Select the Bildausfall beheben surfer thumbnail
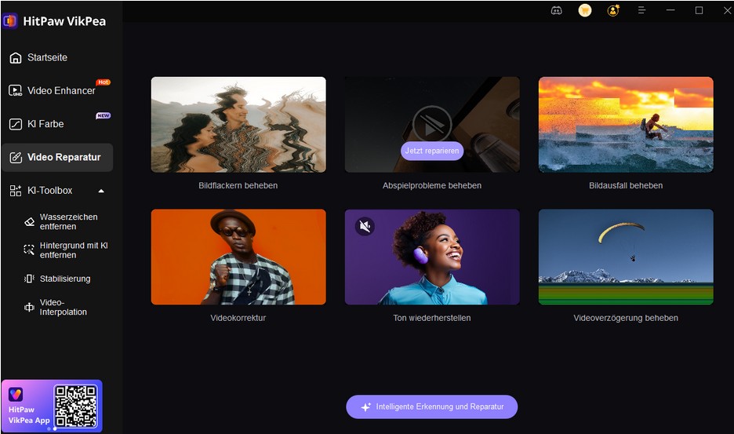 pyautogui.click(x=626, y=124)
